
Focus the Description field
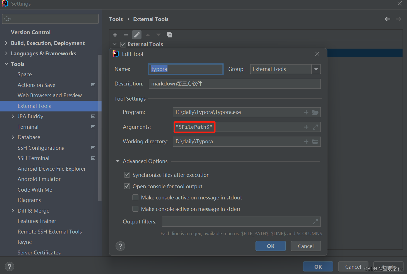[235, 84]
